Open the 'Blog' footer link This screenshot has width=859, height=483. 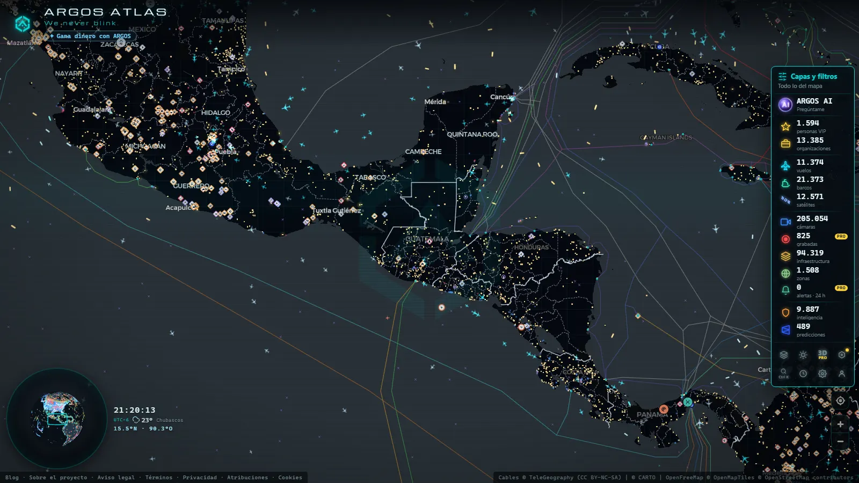tap(12, 477)
